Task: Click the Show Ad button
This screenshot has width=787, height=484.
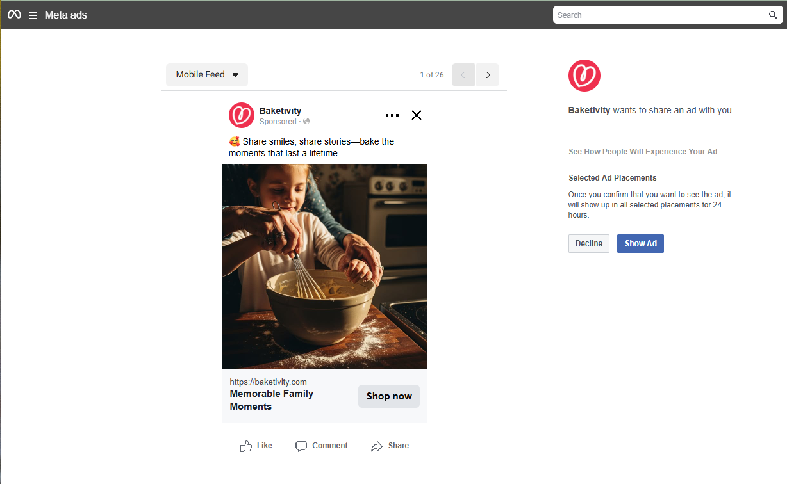Action: 640,243
